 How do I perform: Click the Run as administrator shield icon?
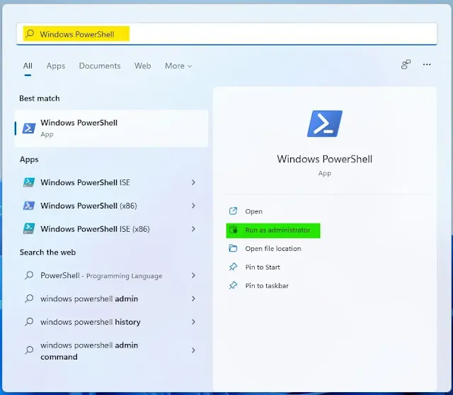pos(233,230)
